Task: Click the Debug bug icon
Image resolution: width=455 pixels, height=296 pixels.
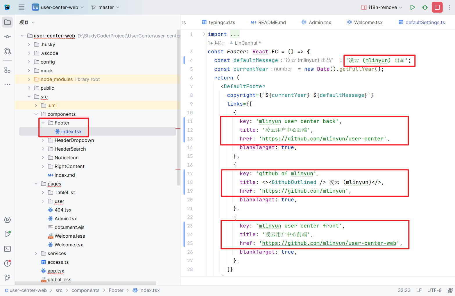Action: [425, 7]
